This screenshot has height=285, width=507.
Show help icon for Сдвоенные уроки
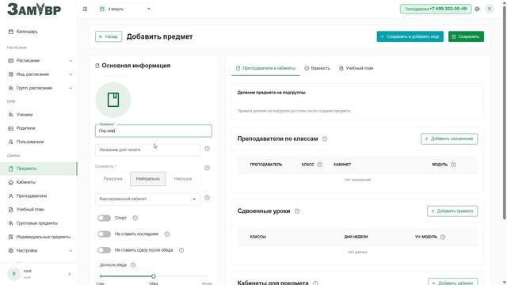pos(297,211)
